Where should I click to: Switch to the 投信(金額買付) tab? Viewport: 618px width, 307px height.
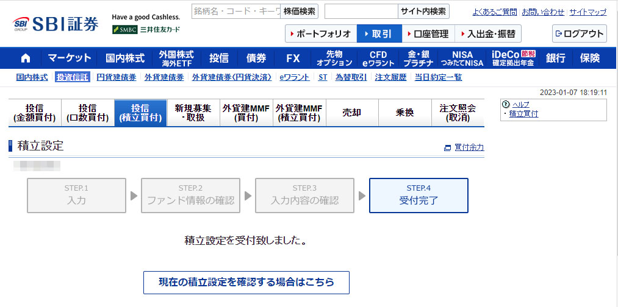(x=35, y=113)
